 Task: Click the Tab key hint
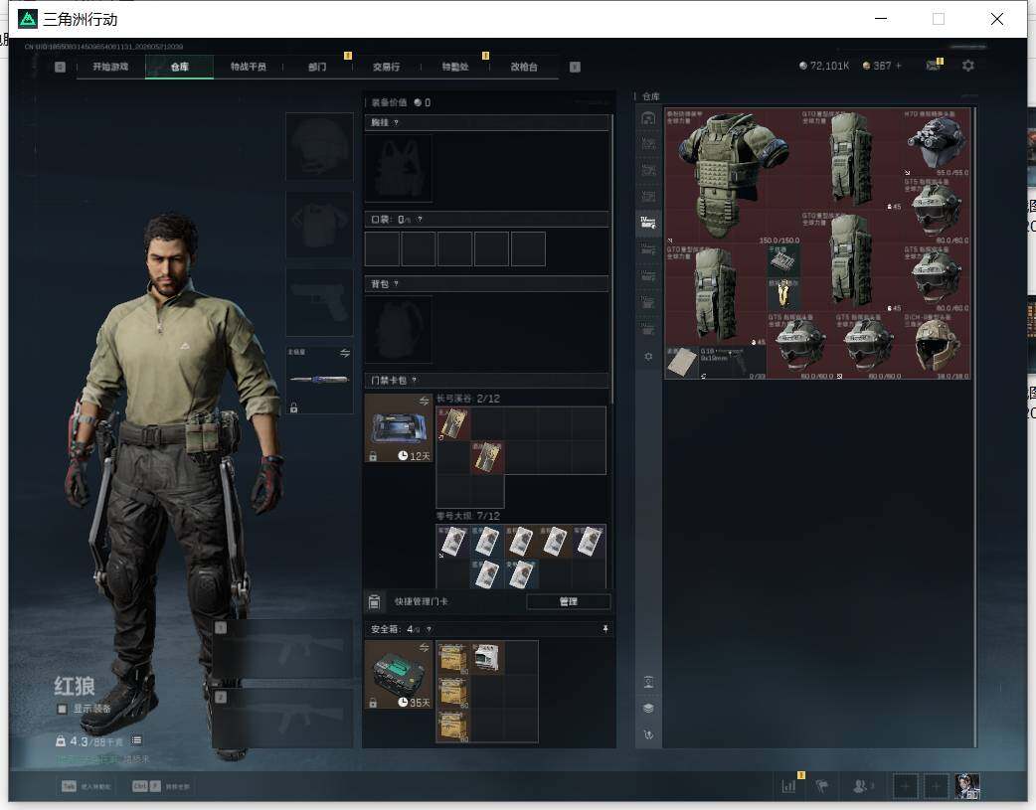click(x=69, y=786)
